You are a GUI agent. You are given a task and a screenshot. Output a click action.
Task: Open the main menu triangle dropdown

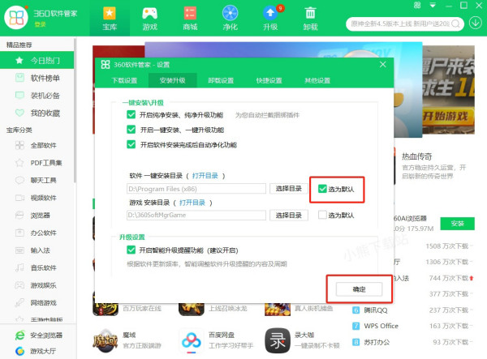pyautogui.click(x=433, y=5)
